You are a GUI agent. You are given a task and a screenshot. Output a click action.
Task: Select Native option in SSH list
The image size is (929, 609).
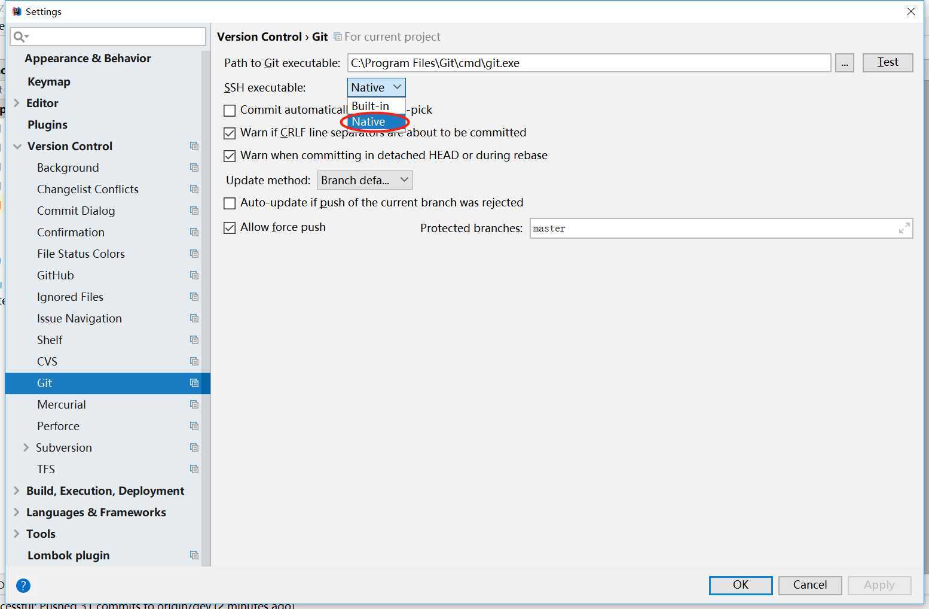[377, 121]
